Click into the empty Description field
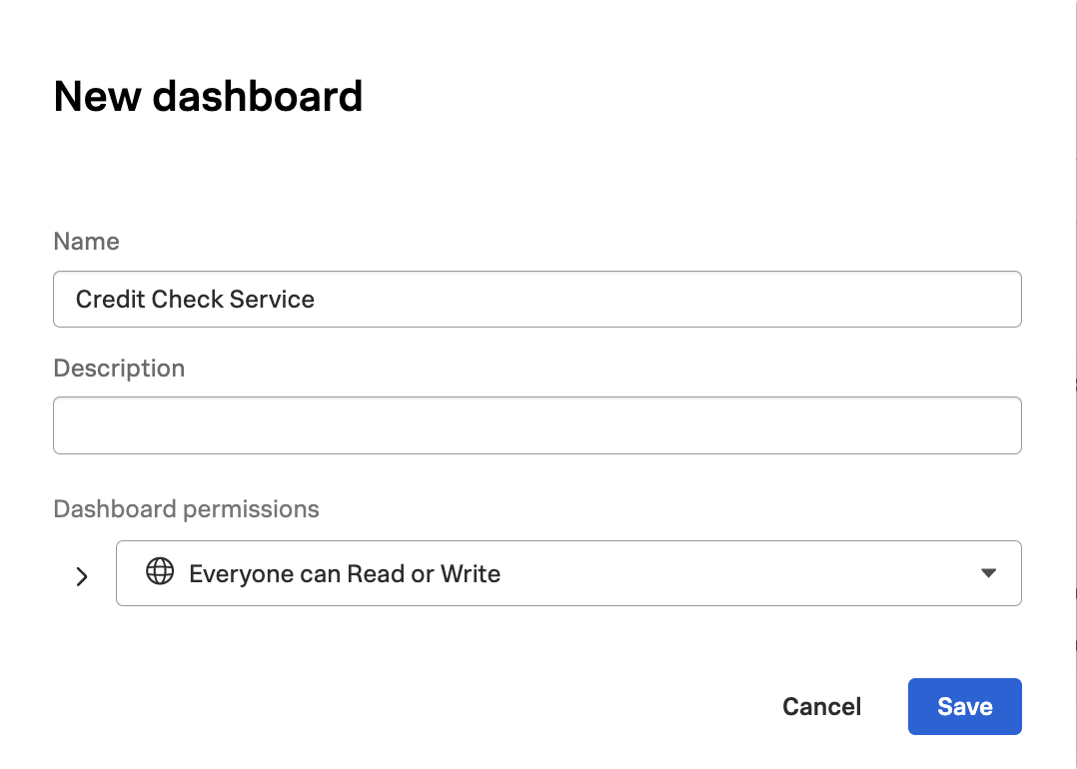Viewport: 1077px width, 769px height. pyautogui.click(x=537, y=425)
